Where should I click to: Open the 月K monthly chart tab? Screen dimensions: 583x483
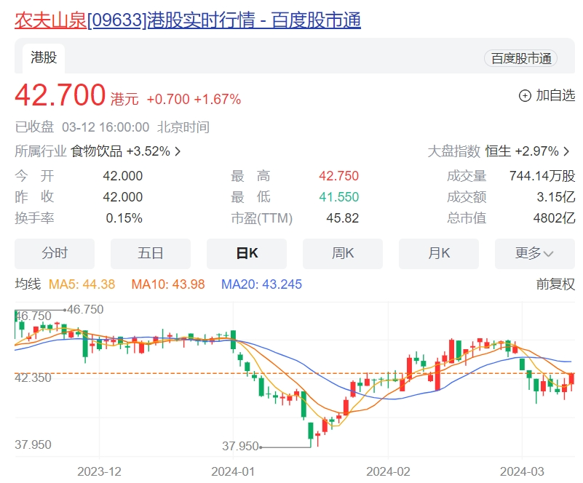(439, 253)
